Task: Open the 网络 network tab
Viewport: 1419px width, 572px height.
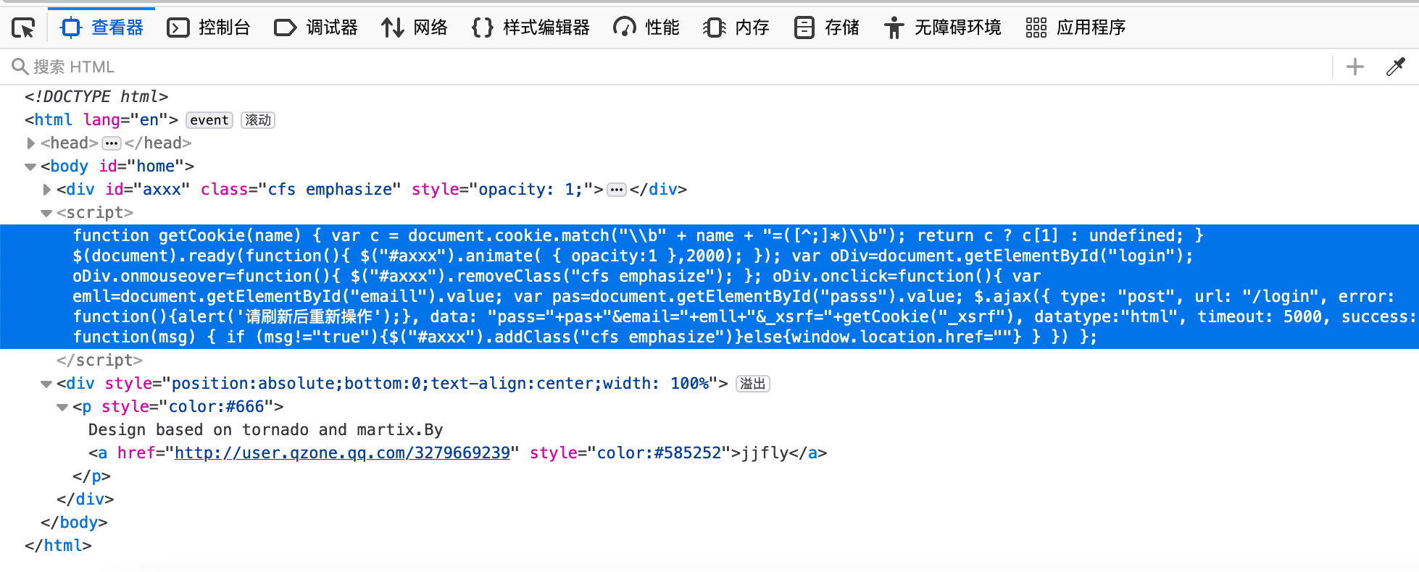Action: 415,28
